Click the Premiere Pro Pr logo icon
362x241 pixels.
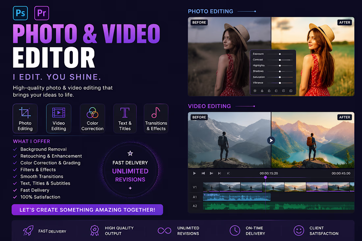(41, 13)
